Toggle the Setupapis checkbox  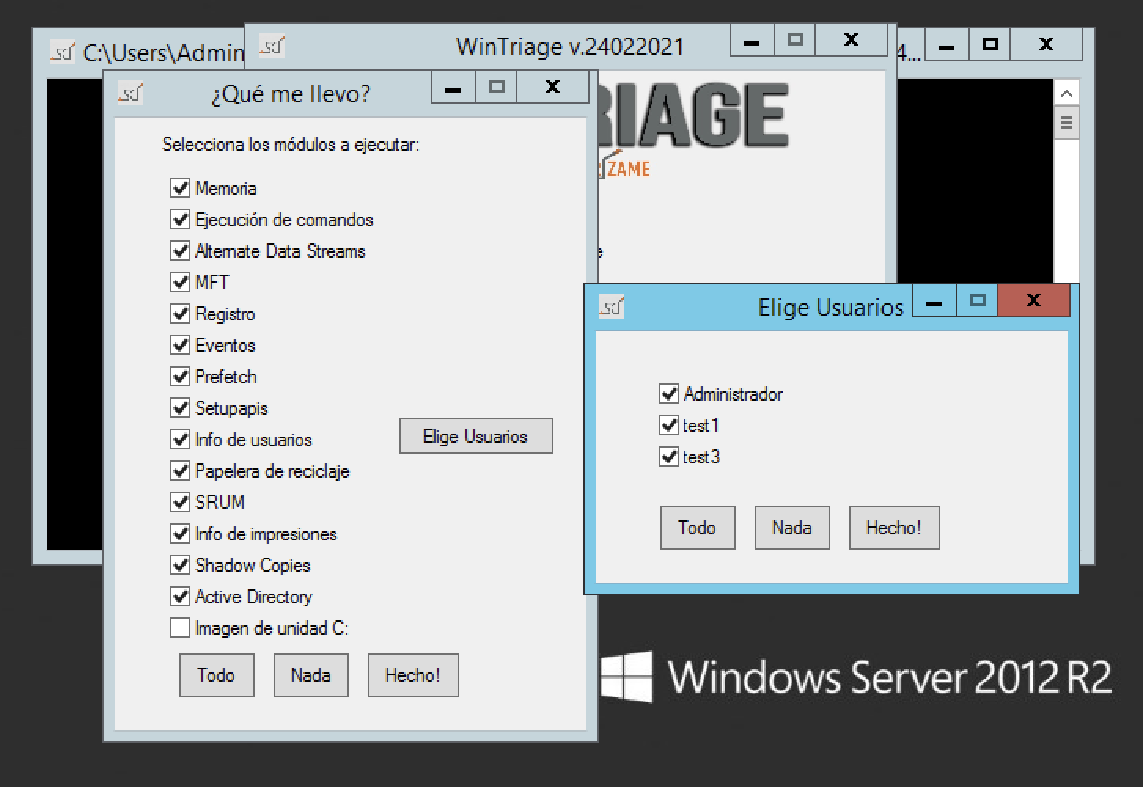point(180,408)
